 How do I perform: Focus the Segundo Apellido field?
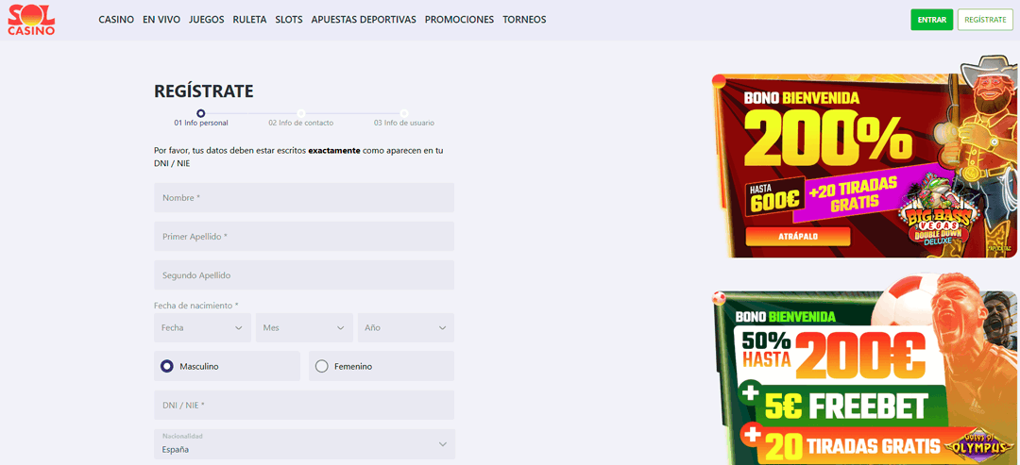pos(304,275)
